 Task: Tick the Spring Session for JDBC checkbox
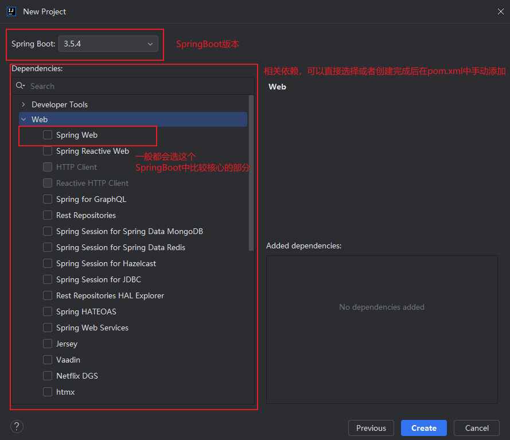pyautogui.click(x=48, y=279)
